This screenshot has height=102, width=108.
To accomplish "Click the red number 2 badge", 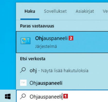I will tap(71, 38).
